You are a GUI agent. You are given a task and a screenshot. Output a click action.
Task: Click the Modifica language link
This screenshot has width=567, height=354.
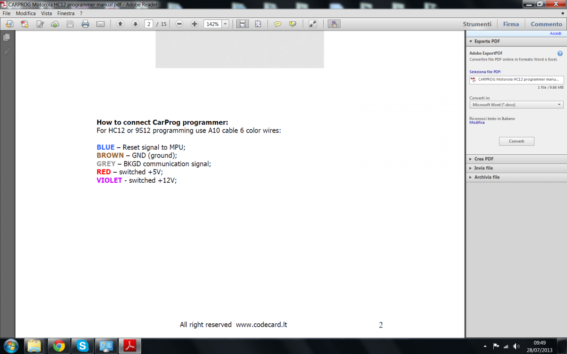coord(477,123)
